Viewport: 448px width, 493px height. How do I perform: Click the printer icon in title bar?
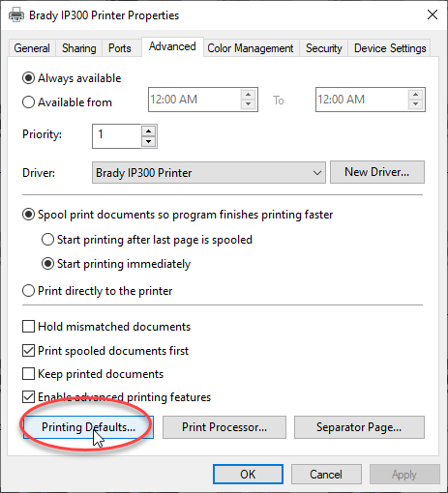tap(16, 15)
